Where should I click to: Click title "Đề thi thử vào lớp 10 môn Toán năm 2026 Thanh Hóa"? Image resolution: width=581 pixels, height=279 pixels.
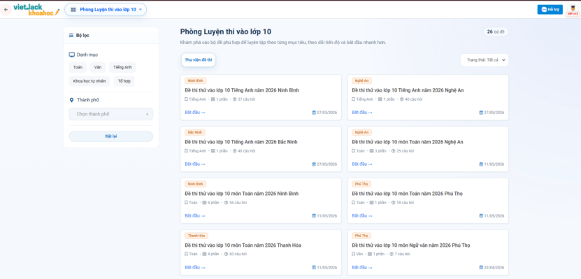point(243,245)
